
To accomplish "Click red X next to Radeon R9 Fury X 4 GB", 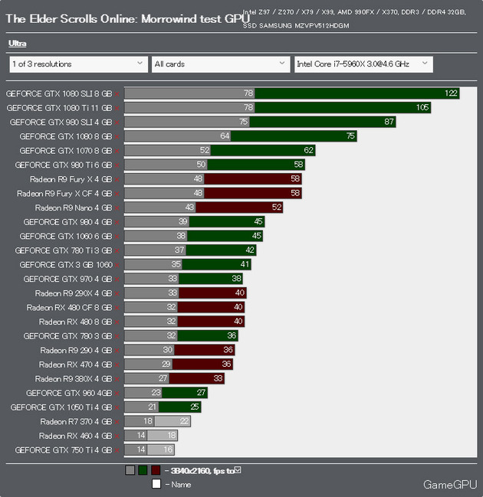I will point(117,179).
